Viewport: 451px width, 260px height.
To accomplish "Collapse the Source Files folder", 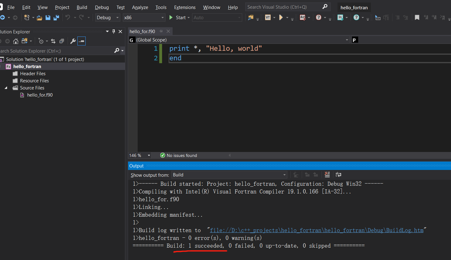I will (x=6, y=88).
